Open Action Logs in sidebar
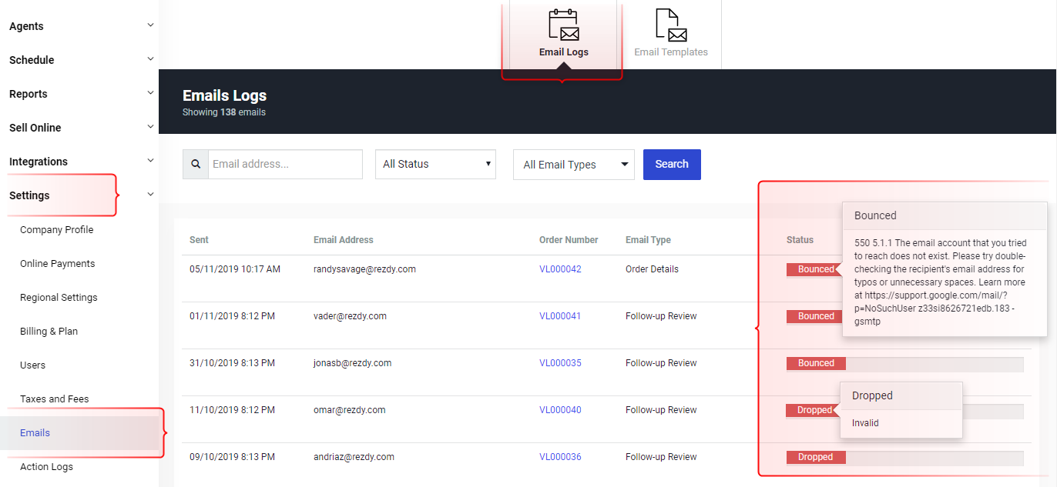This screenshot has height=487, width=1057. (x=46, y=466)
